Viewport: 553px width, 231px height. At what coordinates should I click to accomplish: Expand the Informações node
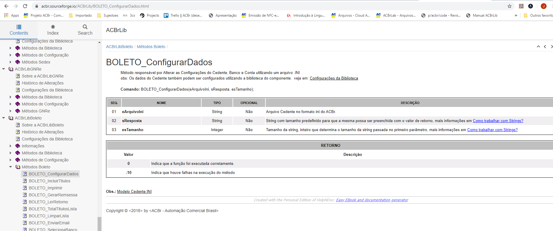pyautogui.click(x=10, y=146)
